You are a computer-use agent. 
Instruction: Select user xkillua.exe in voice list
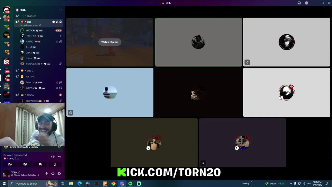click(x=41, y=64)
